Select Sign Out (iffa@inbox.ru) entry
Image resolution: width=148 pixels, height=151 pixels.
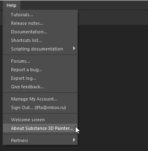point(40,107)
